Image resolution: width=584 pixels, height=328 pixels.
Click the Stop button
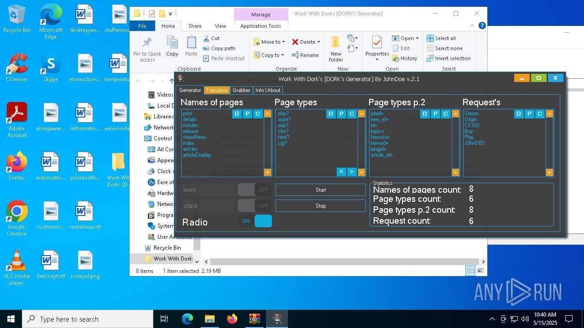point(321,206)
